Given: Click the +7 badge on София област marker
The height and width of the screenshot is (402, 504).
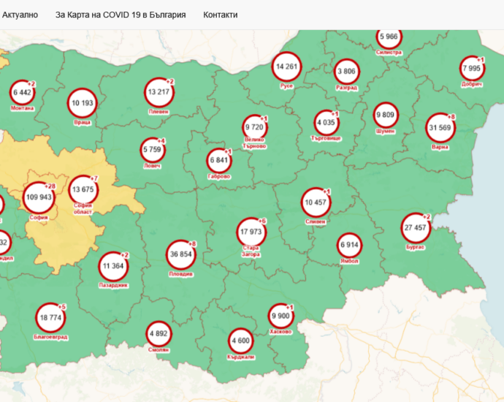Looking at the screenshot, I should pos(93,178).
